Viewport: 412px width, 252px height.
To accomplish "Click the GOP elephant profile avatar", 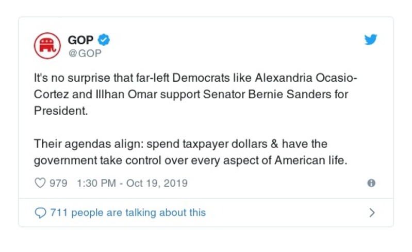I will click(x=47, y=45).
